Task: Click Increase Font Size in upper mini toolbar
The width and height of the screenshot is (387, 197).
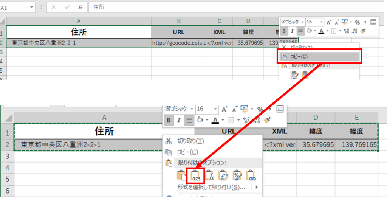Action: (329, 22)
